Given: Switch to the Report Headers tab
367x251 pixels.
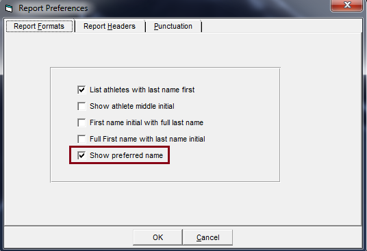Looking at the screenshot, I should point(110,26).
